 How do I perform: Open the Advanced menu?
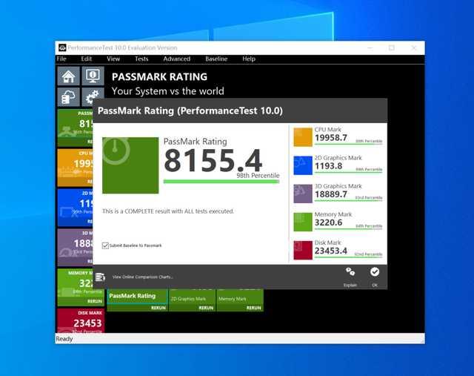tap(177, 59)
